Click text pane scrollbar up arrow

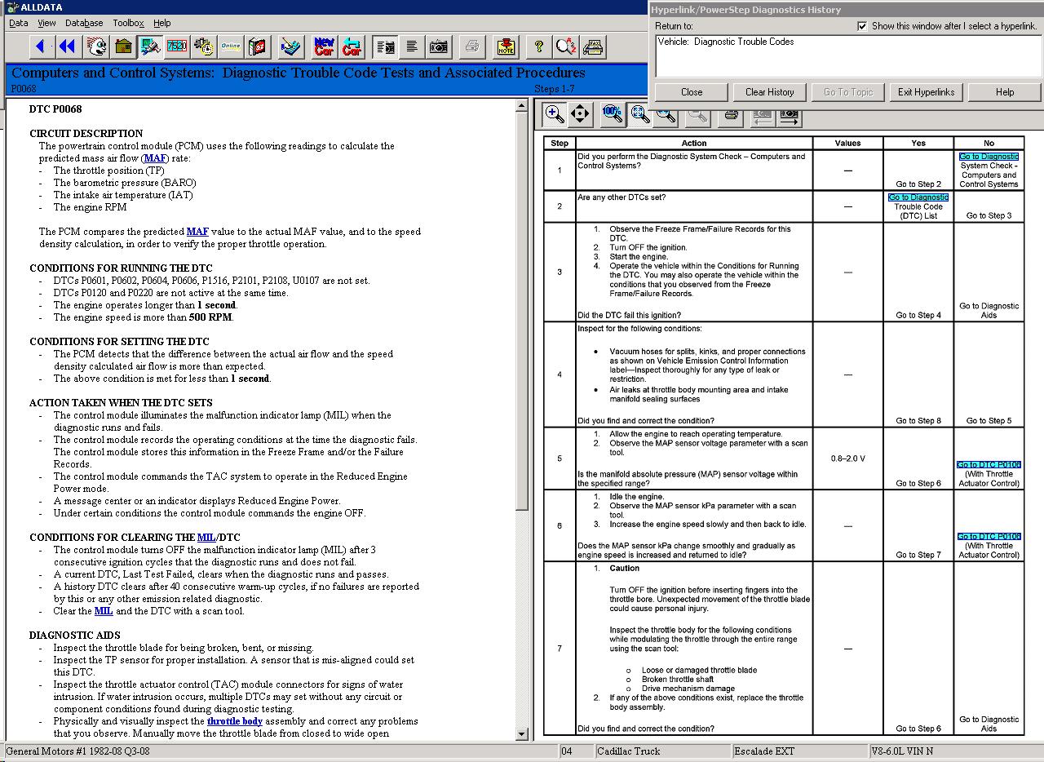click(x=523, y=106)
